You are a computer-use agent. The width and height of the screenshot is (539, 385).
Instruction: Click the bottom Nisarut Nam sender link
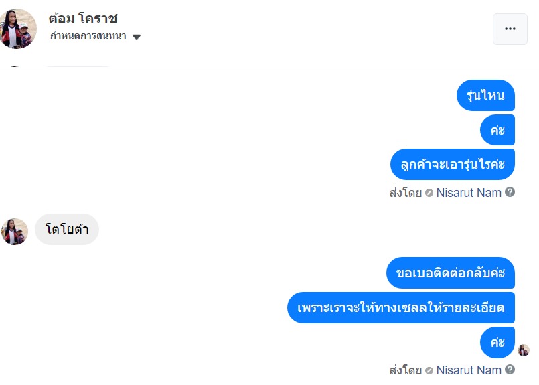pos(469,370)
